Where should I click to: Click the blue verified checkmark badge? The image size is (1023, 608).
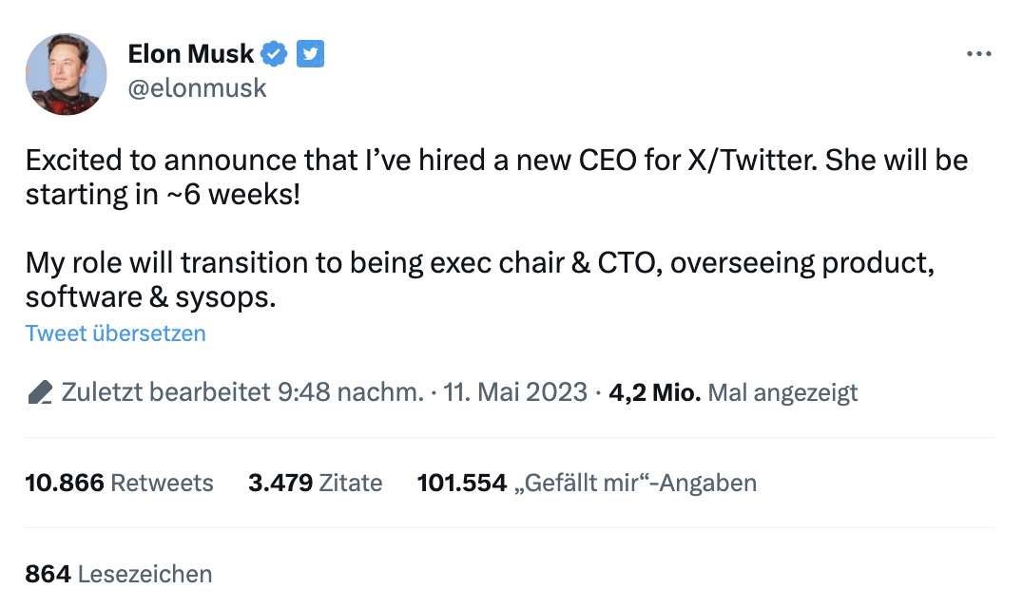275,54
